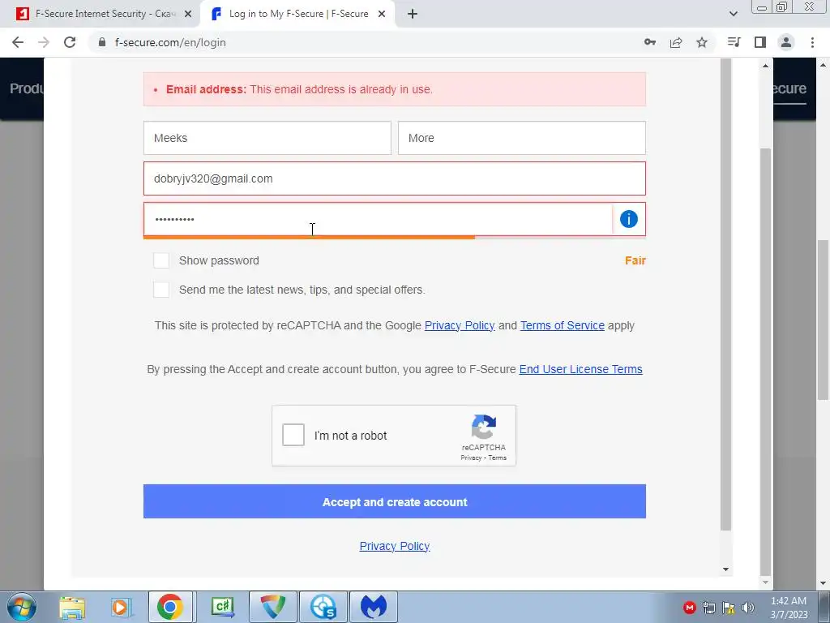Click the first name field Meeks
This screenshot has height=623, width=830.
coord(267,138)
